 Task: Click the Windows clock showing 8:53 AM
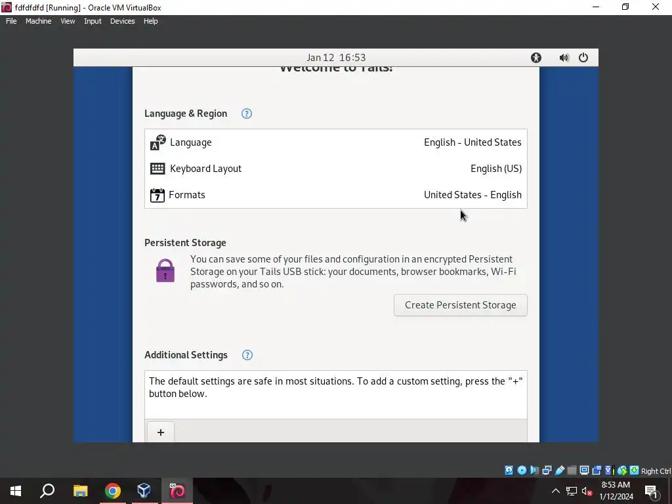pyautogui.click(x=616, y=491)
